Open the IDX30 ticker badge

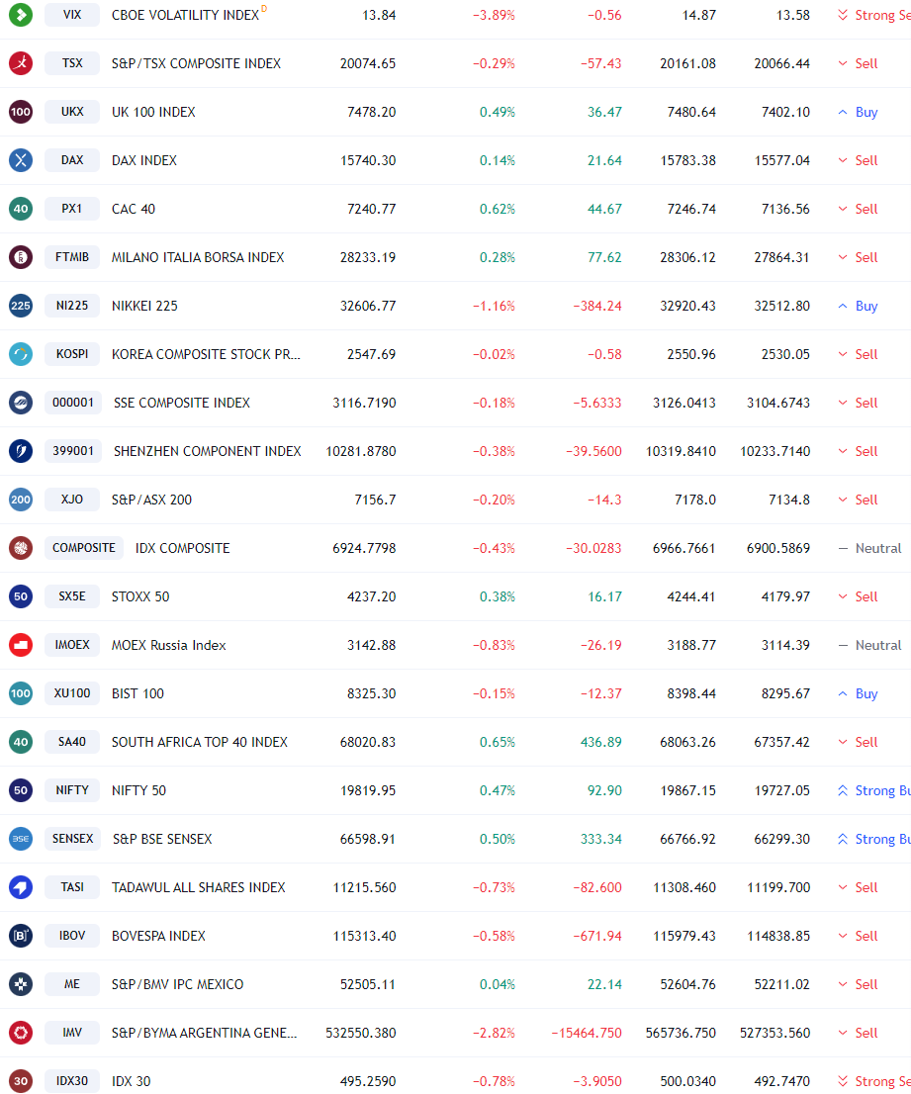coord(72,1081)
